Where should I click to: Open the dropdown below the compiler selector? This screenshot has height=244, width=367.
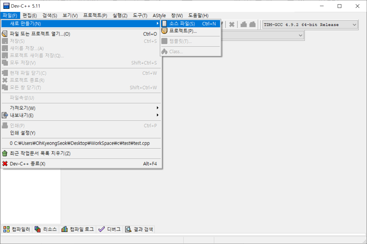(300, 36)
